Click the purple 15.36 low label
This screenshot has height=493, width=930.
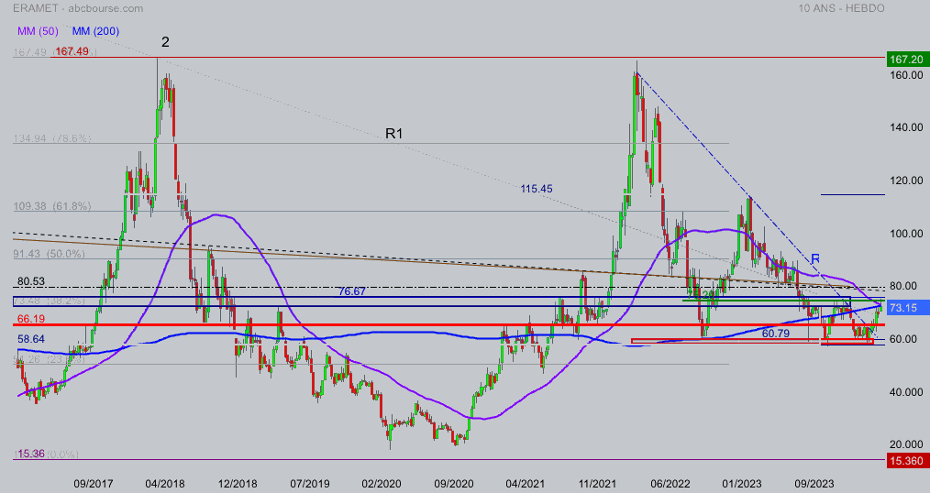click(x=31, y=454)
